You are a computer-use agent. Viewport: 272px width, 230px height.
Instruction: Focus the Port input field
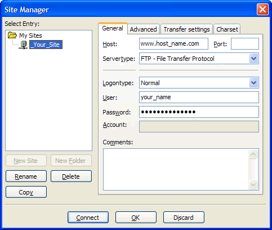245,43
